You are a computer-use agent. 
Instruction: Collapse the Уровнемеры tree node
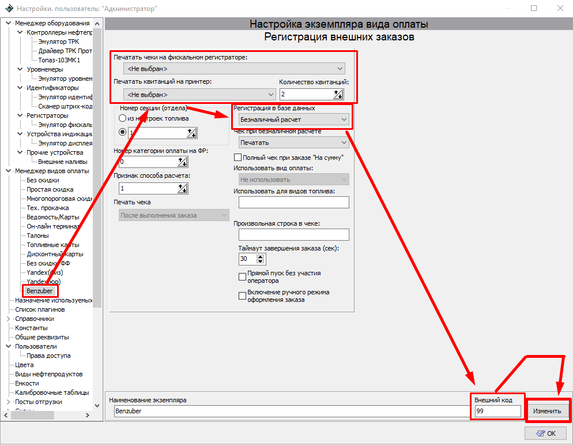tap(20, 69)
